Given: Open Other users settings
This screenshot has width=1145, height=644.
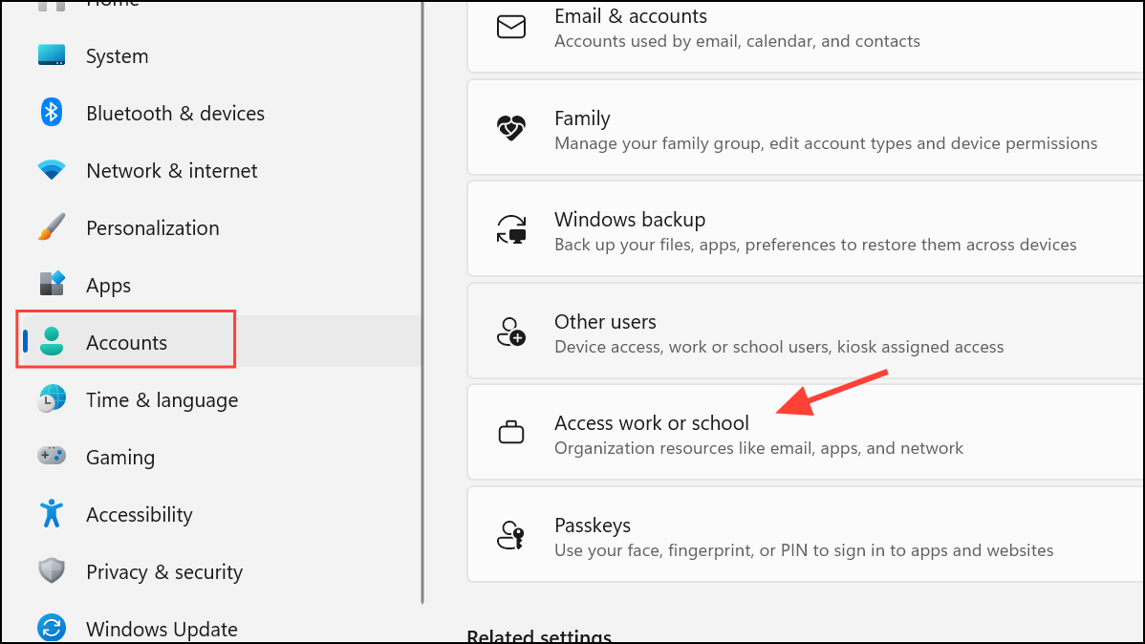Looking at the screenshot, I should (x=805, y=331).
